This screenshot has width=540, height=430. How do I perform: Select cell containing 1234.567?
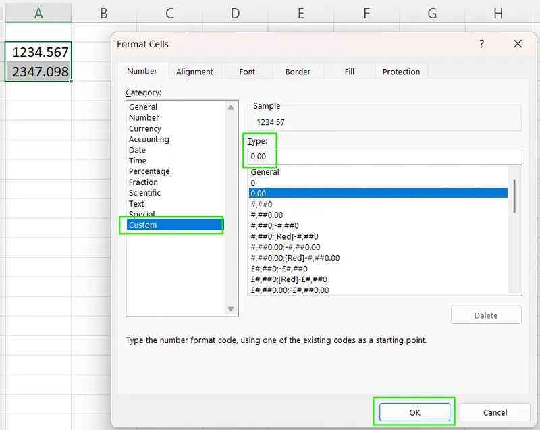[39, 52]
